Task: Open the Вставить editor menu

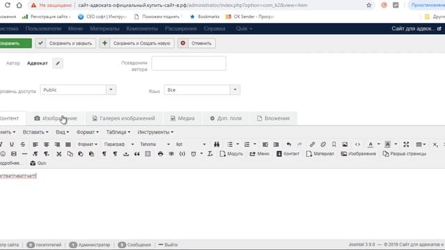Action: pyautogui.click(x=35, y=132)
